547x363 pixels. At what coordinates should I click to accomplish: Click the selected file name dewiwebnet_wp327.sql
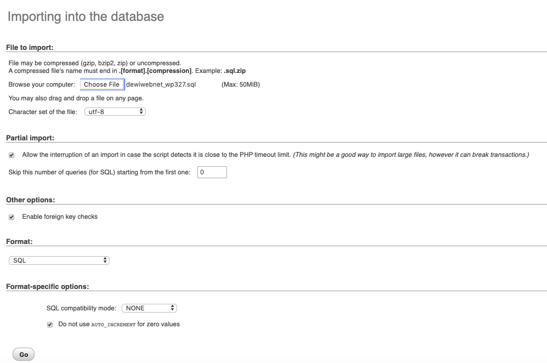(x=161, y=85)
